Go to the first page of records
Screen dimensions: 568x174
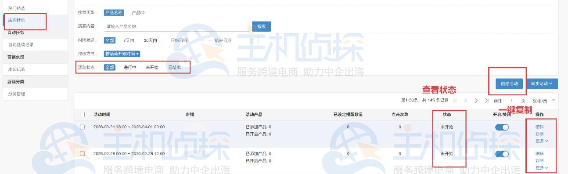tap(455, 101)
